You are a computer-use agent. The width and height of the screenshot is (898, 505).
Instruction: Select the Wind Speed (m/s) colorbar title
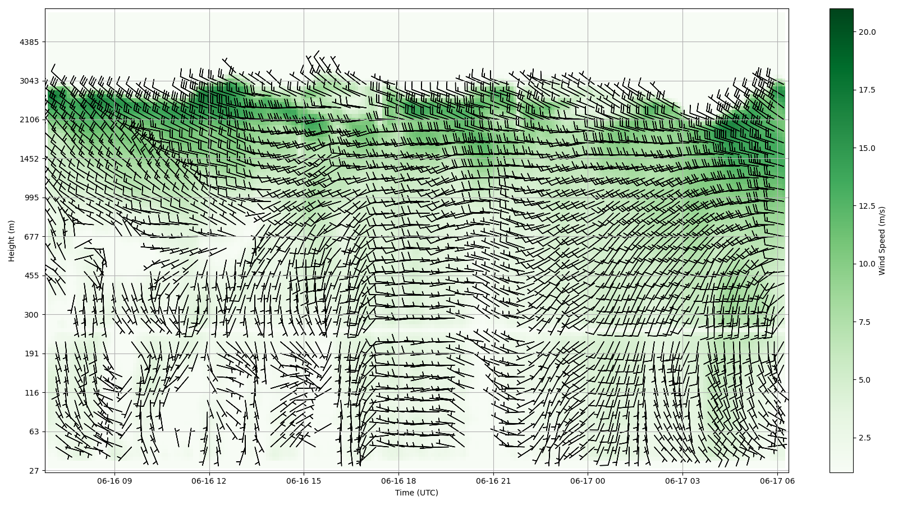point(882,241)
